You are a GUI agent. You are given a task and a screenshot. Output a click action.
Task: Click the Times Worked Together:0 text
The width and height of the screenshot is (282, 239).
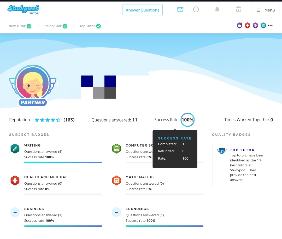coord(249,120)
